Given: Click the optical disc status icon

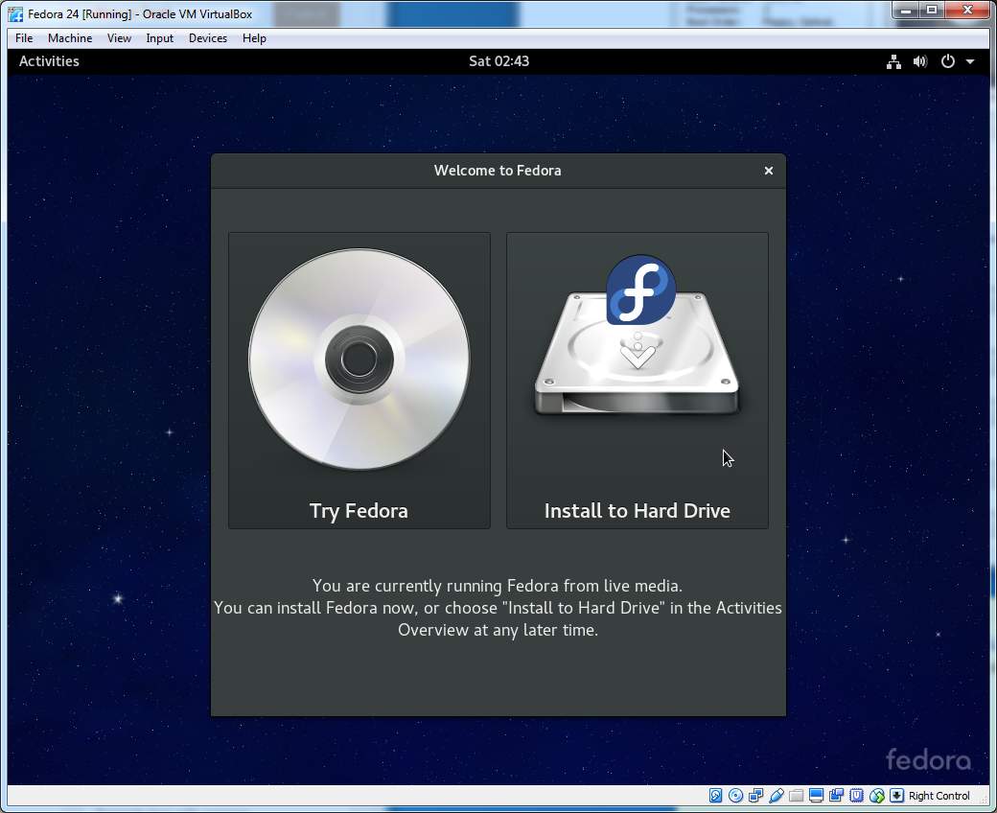Looking at the screenshot, I should click(735, 795).
